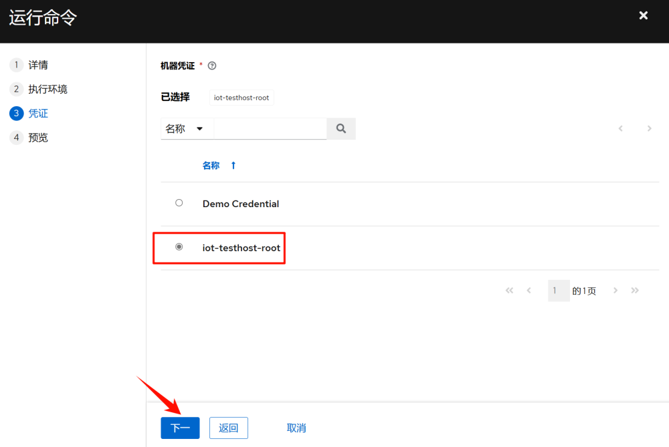Viewport: 669px width, 447px height.
Task: Select the iot-testhost-root radio button
Action: tap(179, 247)
